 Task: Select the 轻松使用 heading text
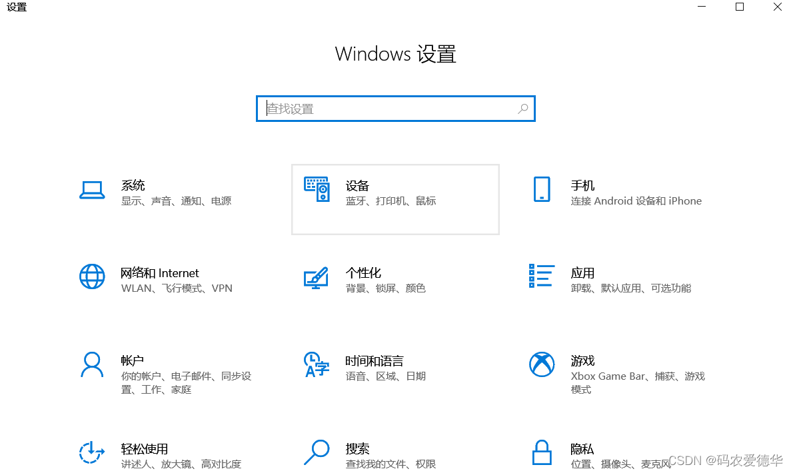pos(144,449)
